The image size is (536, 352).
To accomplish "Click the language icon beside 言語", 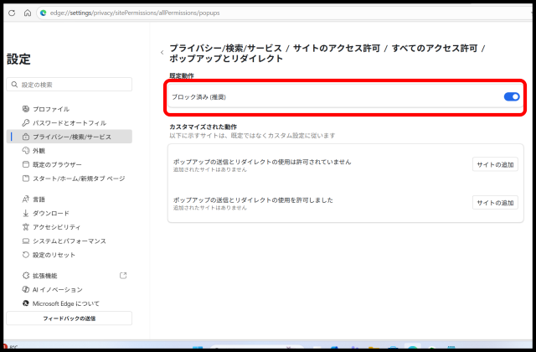I will point(26,199).
